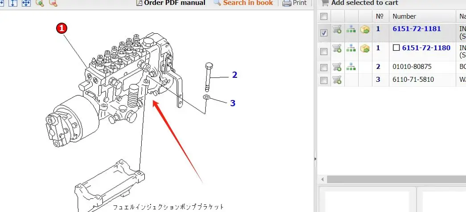Add 6151-72-1181 to cart icon
The width and height of the screenshot is (466, 212).
coord(337,29)
